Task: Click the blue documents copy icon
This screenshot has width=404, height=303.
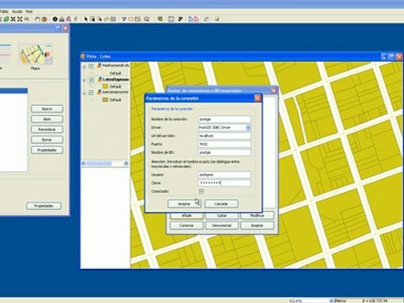Action: (x=191, y=19)
